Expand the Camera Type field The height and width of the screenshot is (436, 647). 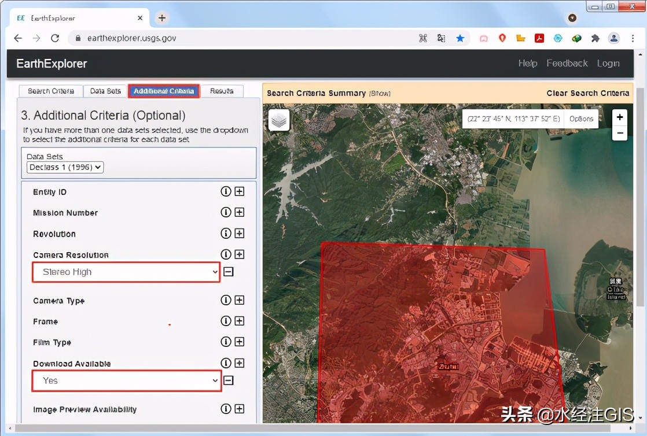pos(240,300)
